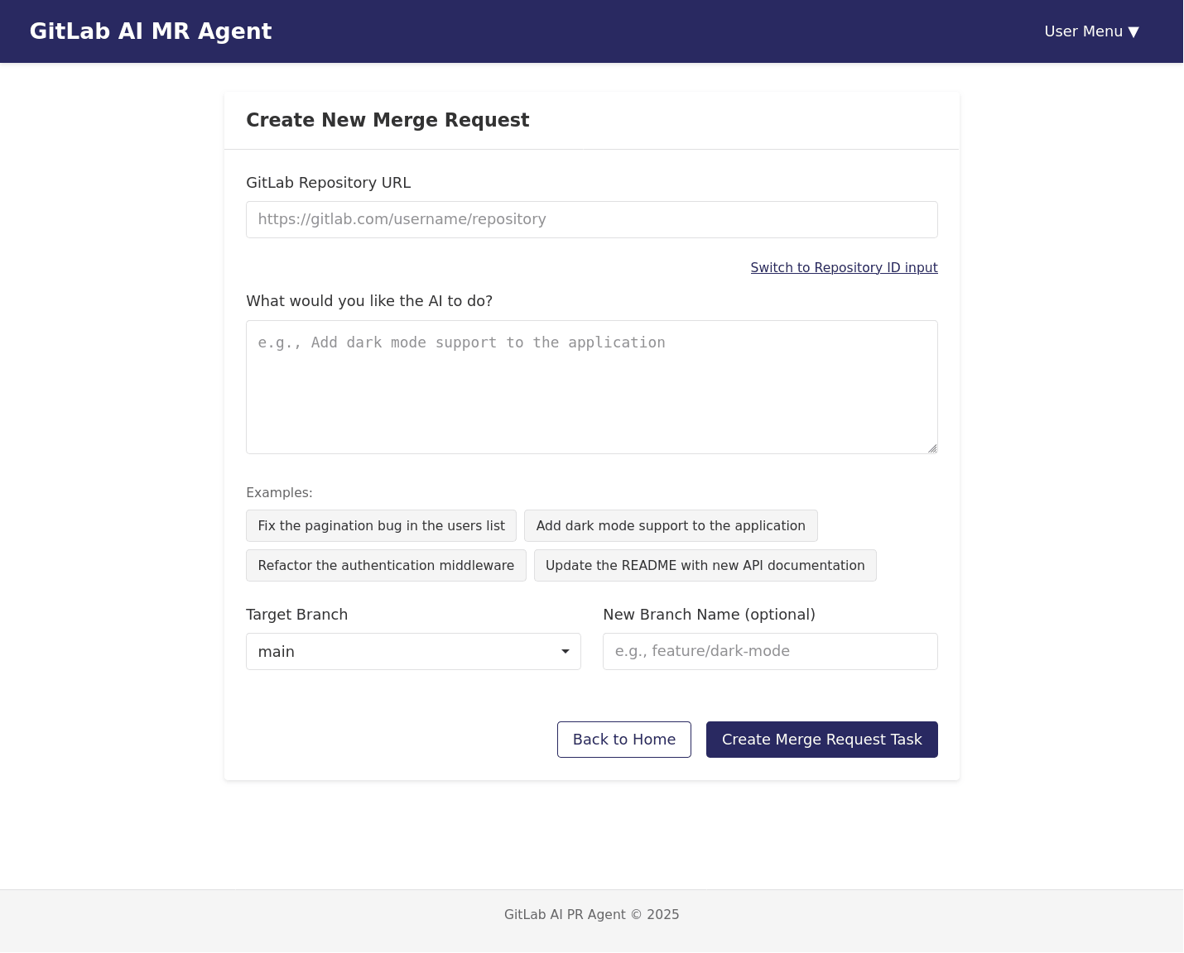This screenshot has height=953, width=1184.
Task: Click the 'What would you like the AI to do?' label
Action: coord(369,301)
